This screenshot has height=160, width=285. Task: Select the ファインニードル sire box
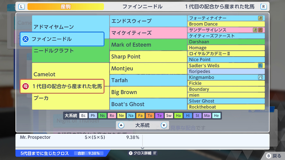[62, 39]
